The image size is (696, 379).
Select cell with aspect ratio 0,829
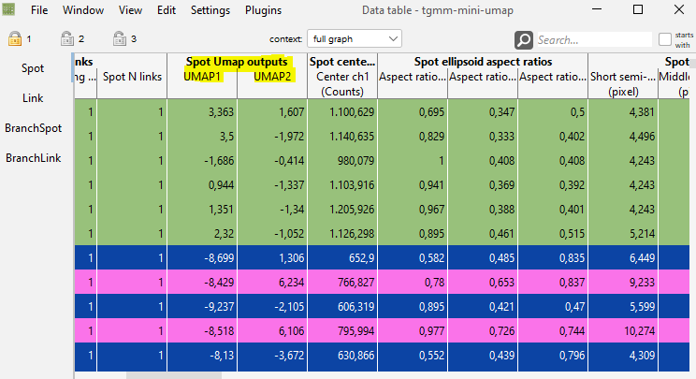point(413,137)
